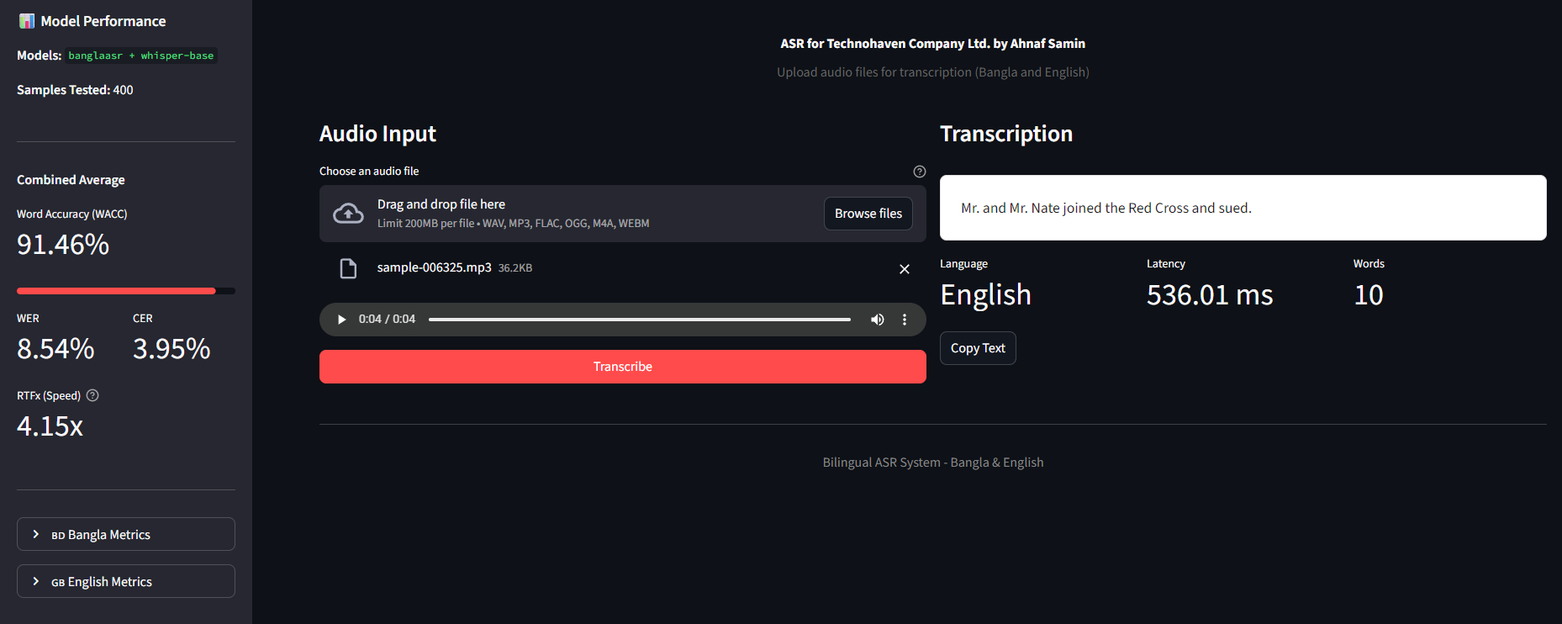Click the drag and drop upload area

click(623, 214)
